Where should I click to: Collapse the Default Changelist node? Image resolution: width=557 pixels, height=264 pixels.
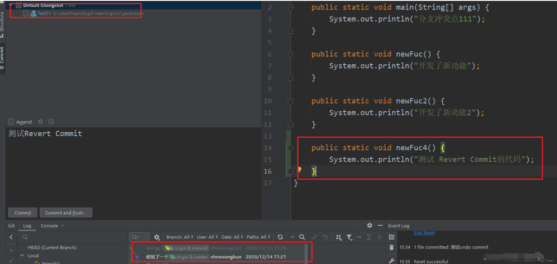click(10, 6)
